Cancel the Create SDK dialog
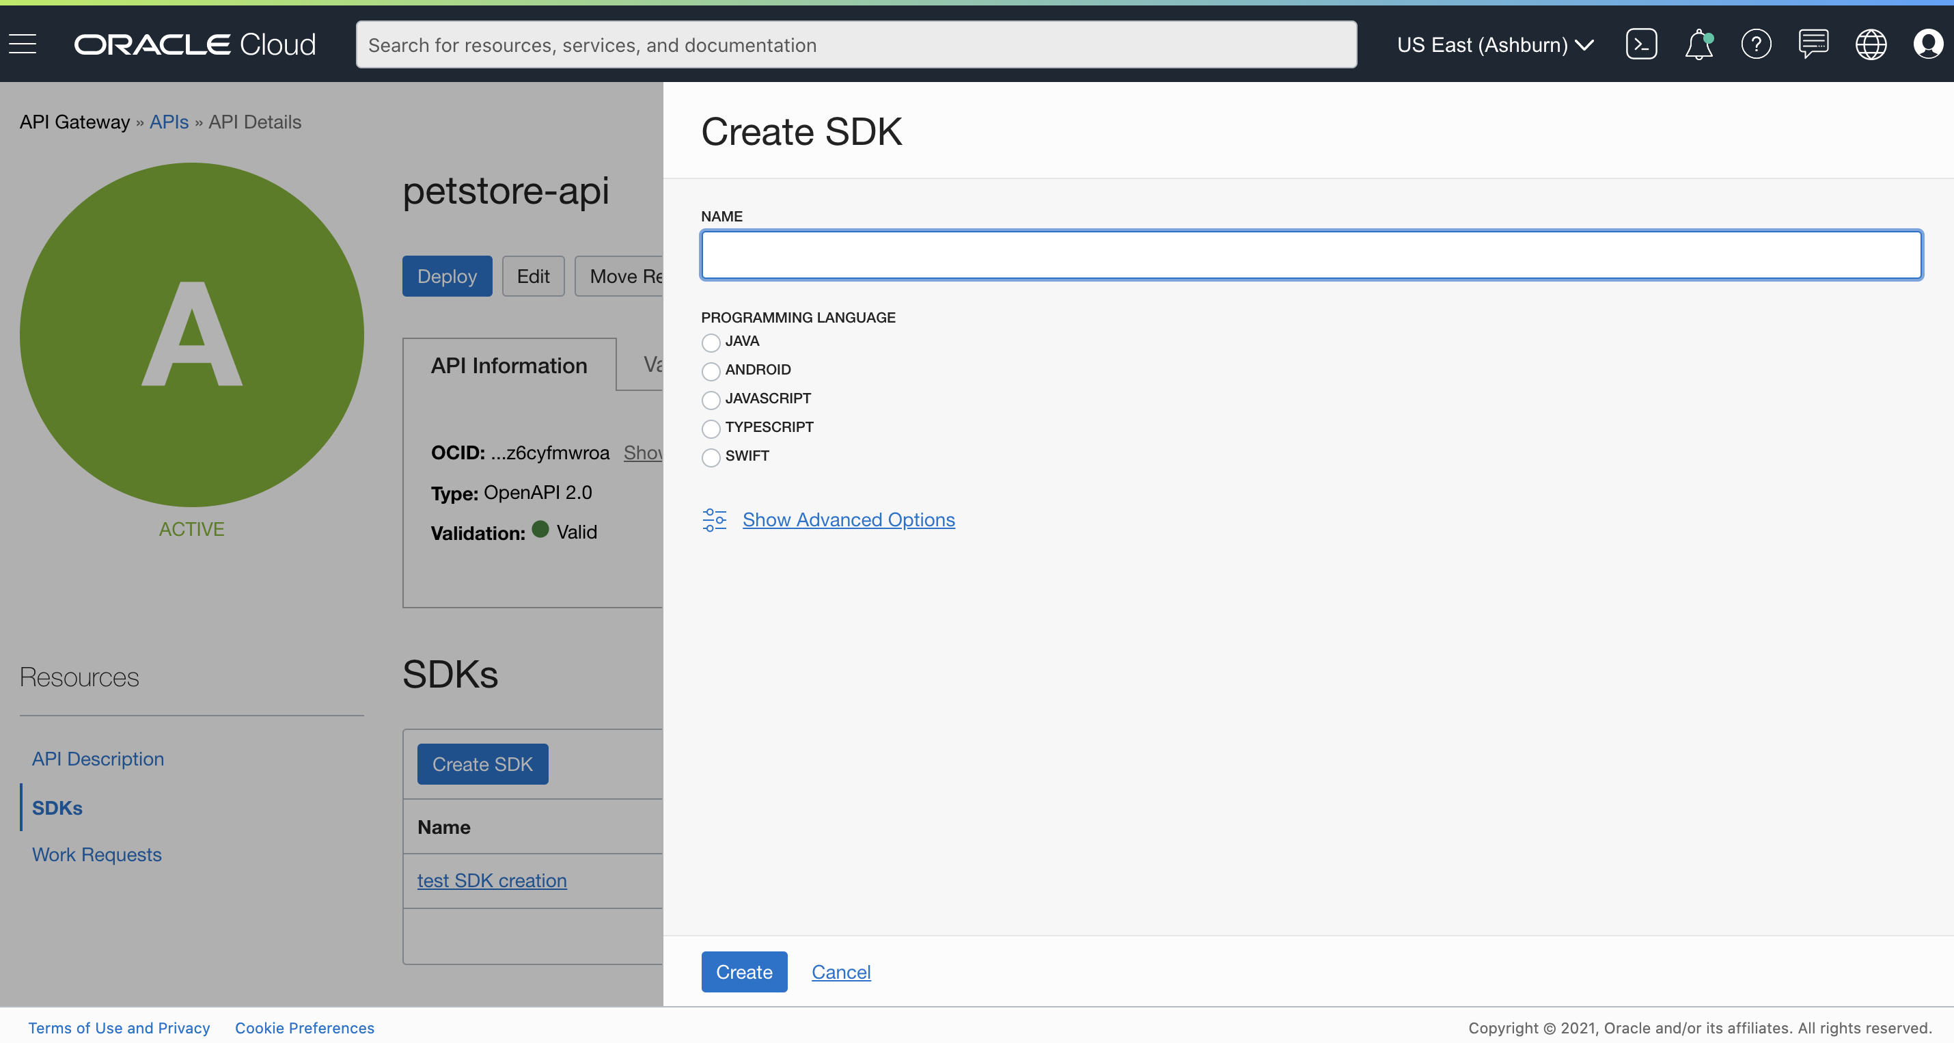The image size is (1954, 1043). [840, 972]
